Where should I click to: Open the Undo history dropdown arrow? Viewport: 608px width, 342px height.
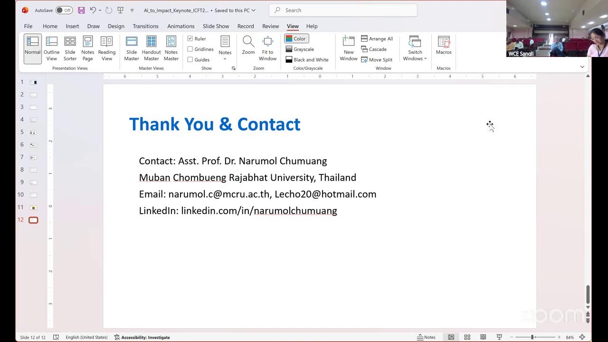[100, 10]
